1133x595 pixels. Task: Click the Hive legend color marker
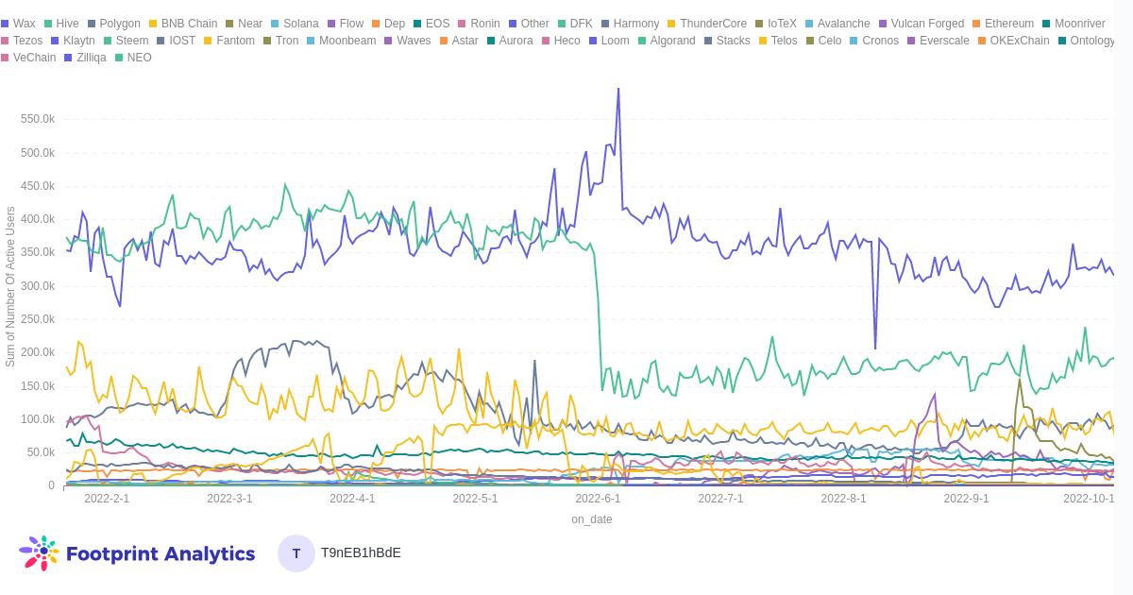point(48,24)
